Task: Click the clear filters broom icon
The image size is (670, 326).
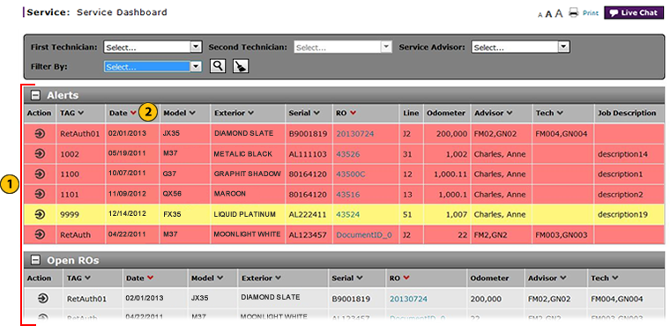Action: click(241, 66)
